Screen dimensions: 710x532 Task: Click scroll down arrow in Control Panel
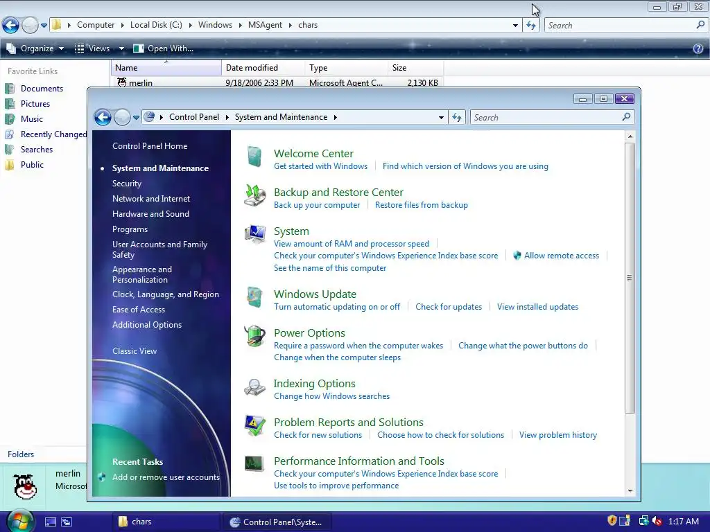coord(630,491)
